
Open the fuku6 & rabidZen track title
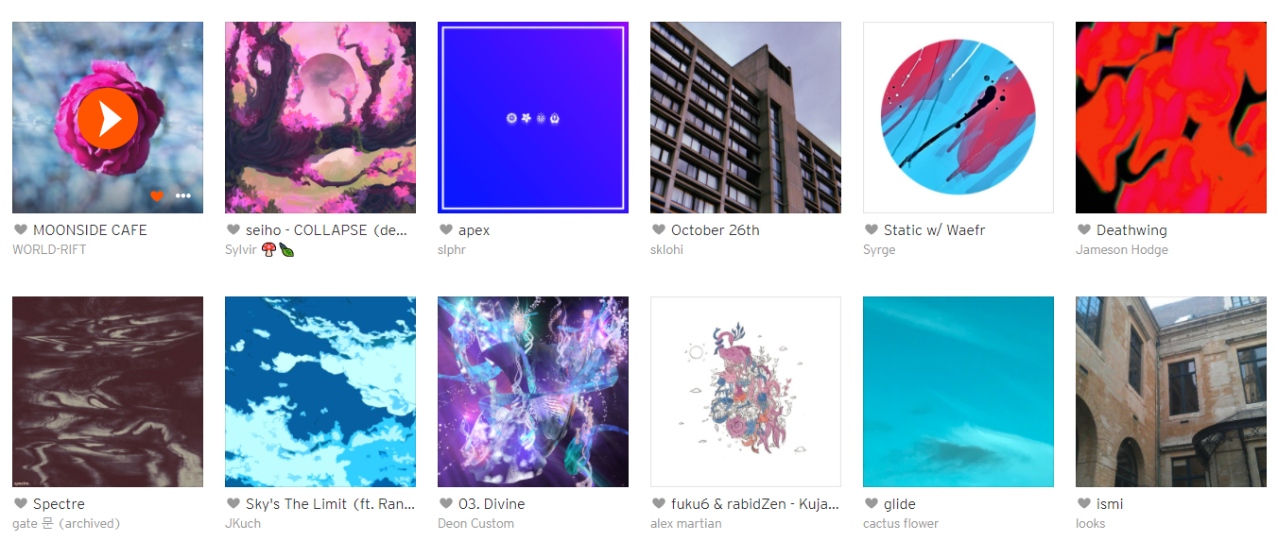(755, 503)
